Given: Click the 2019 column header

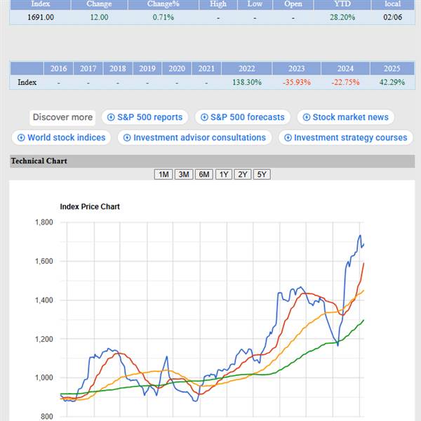Looking at the screenshot, I should [147, 69].
